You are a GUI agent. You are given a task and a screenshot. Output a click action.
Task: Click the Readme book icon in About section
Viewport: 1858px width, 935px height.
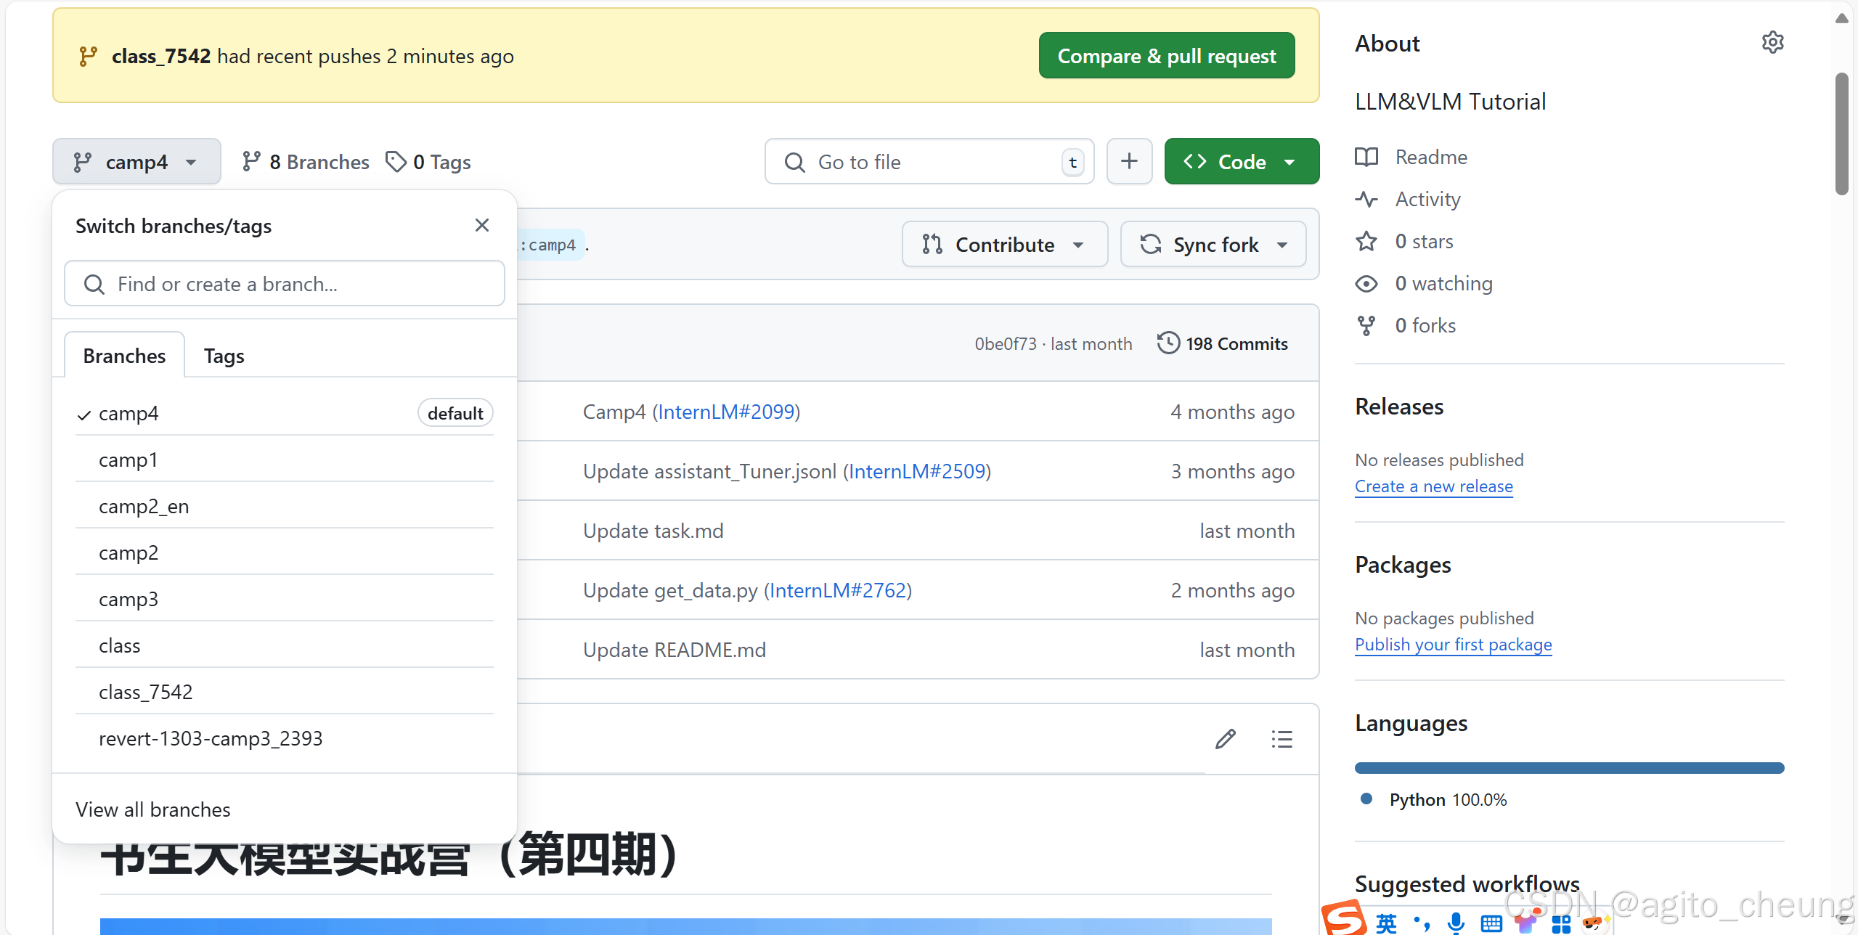click(1366, 157)
